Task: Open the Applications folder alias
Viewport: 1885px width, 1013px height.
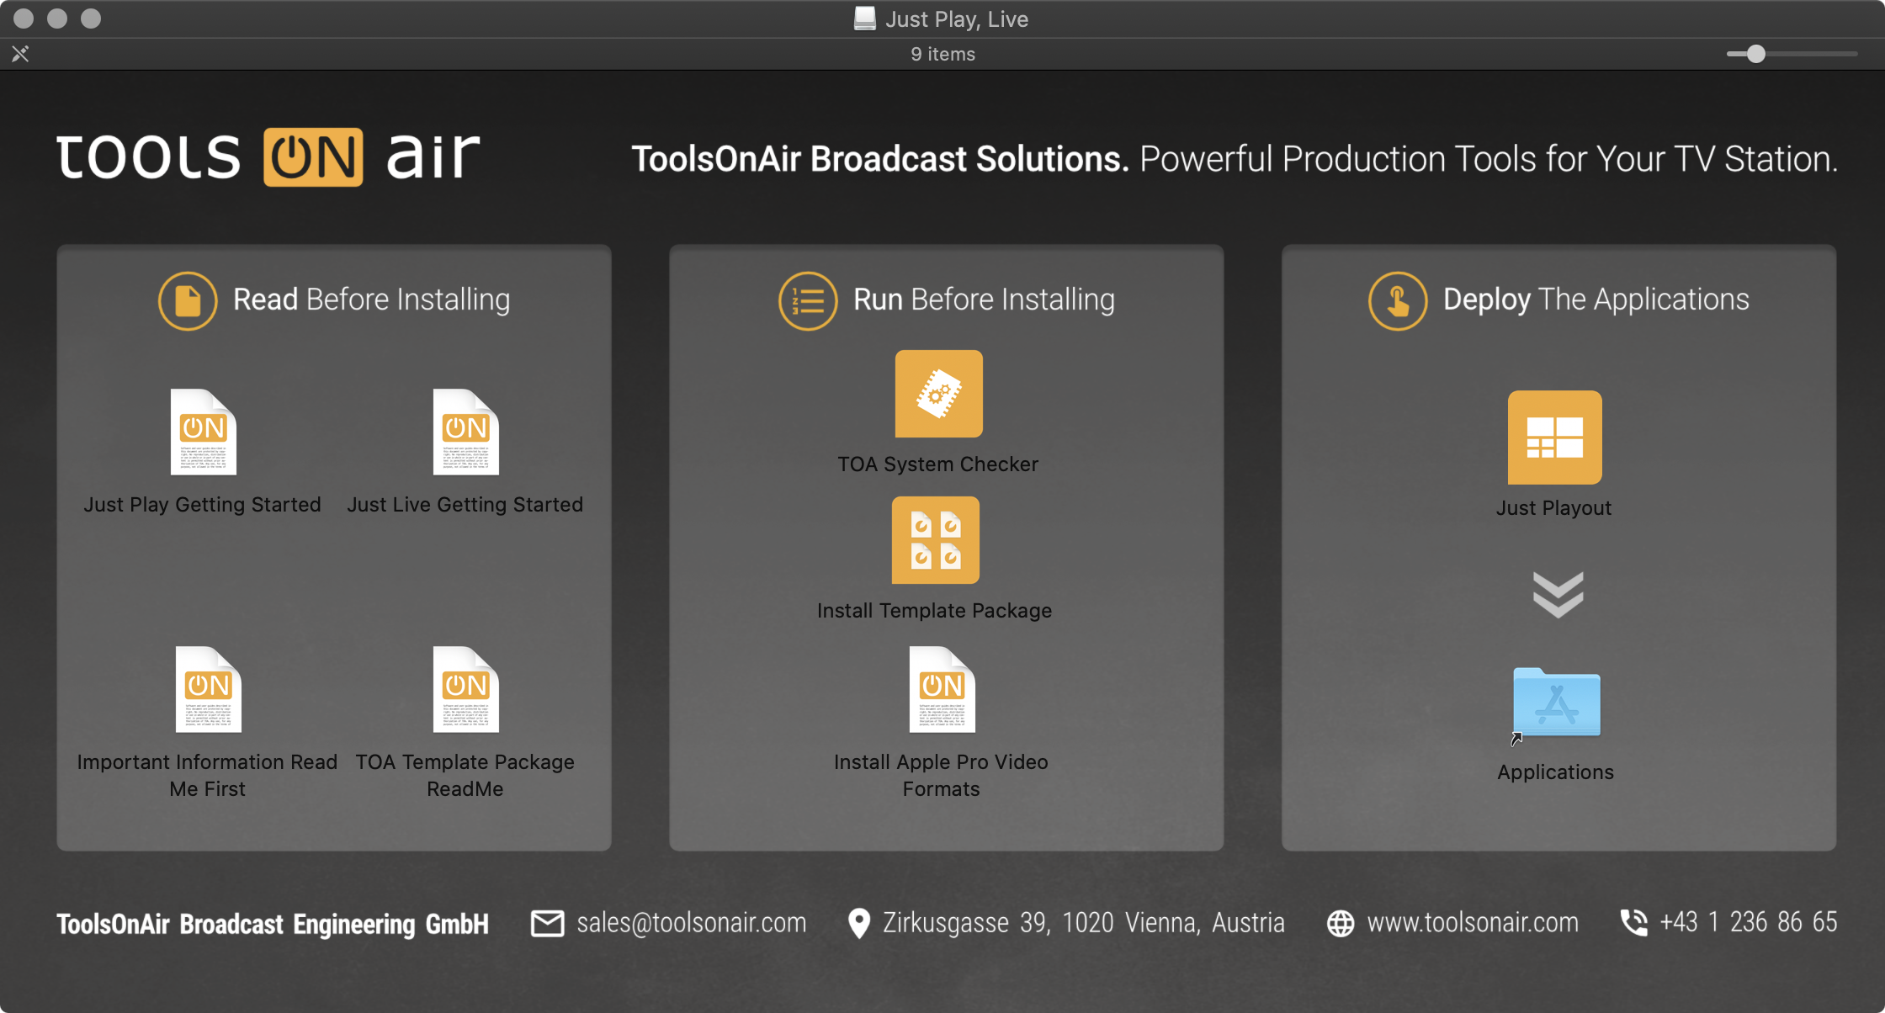Action: [x=1556, y=703]
